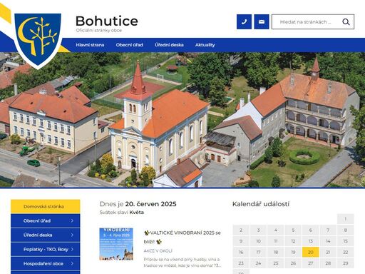Open the Vinobraní article thumbnail
This screenshot has height=274, width=365.
[116, 244]
